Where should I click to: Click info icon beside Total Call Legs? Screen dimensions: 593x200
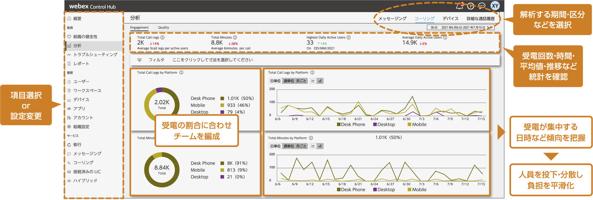[x=162, y=37]
